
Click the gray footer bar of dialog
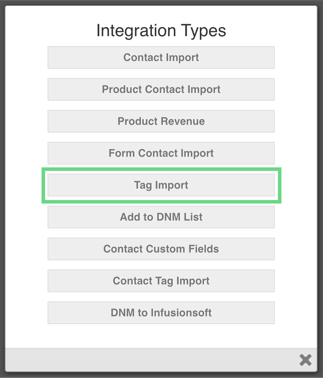[x=149, y=360]
